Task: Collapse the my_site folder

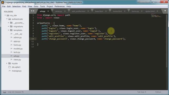Action: (x=5, y=15)
